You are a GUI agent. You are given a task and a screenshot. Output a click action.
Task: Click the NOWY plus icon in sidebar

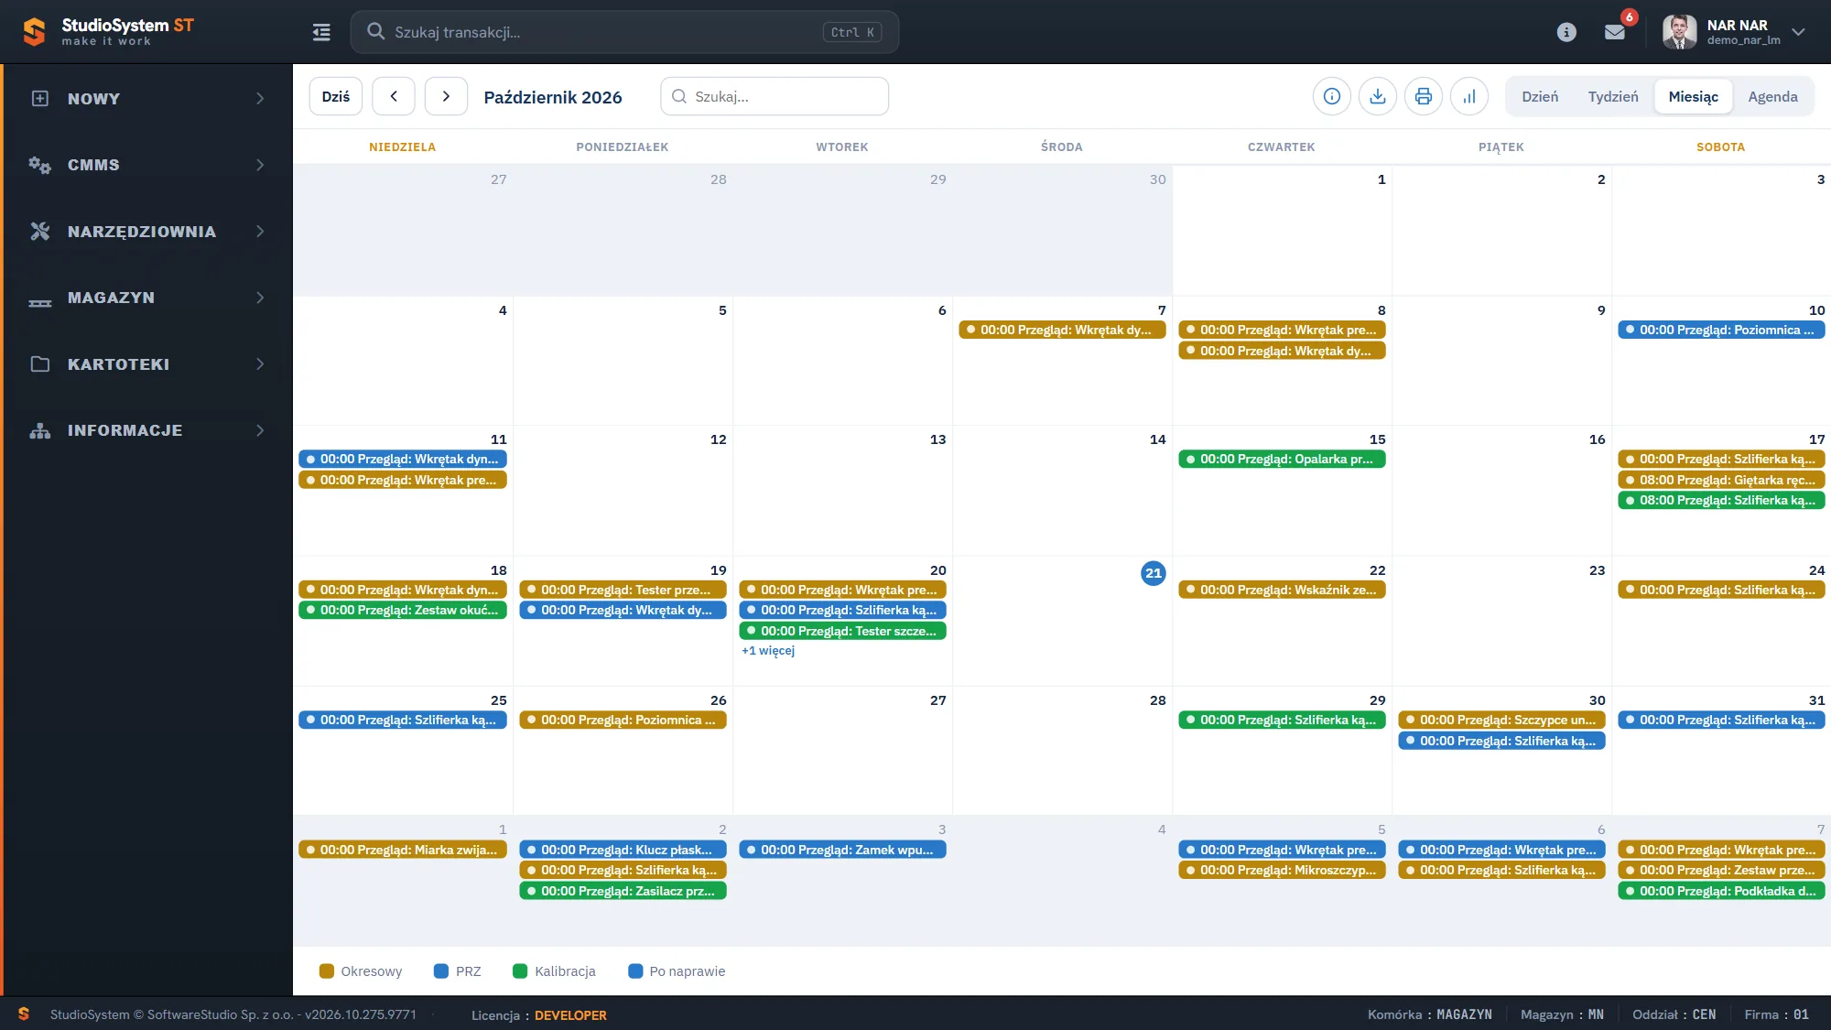click(x=39, y=99)
